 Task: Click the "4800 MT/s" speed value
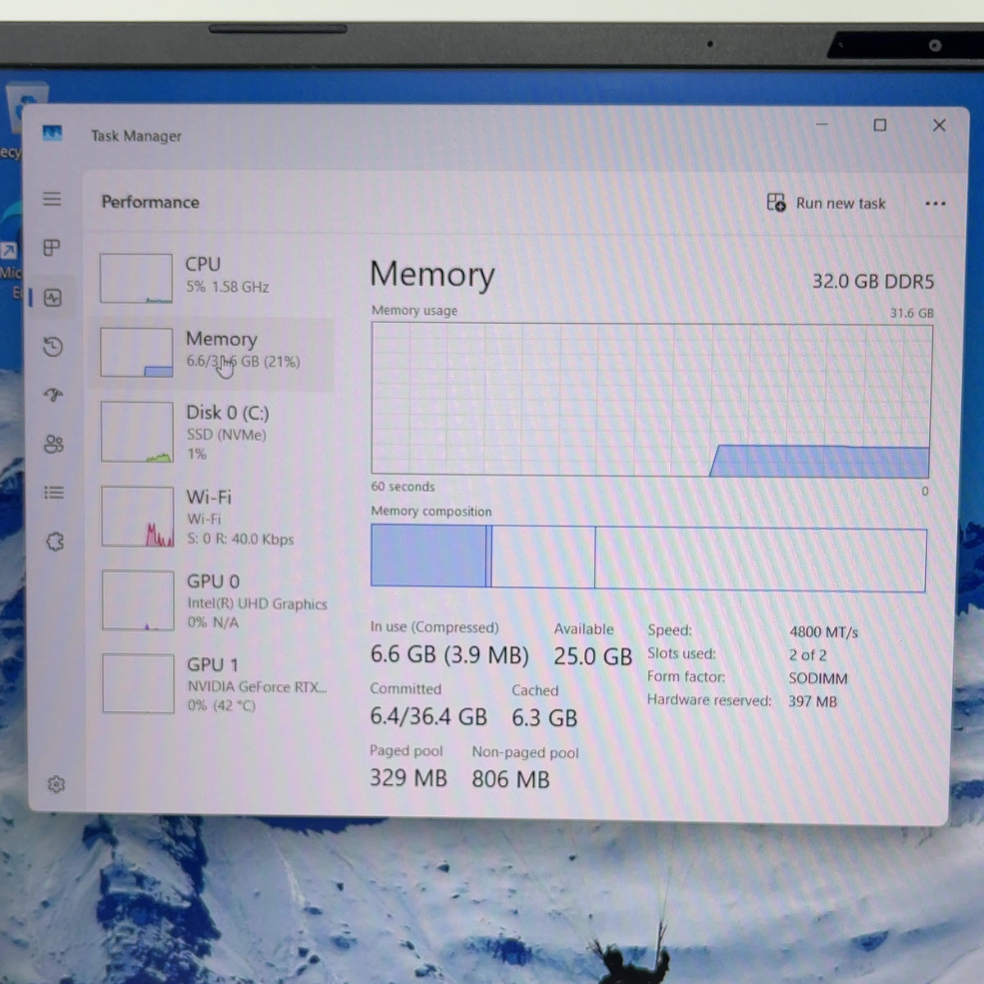(824, 632)
